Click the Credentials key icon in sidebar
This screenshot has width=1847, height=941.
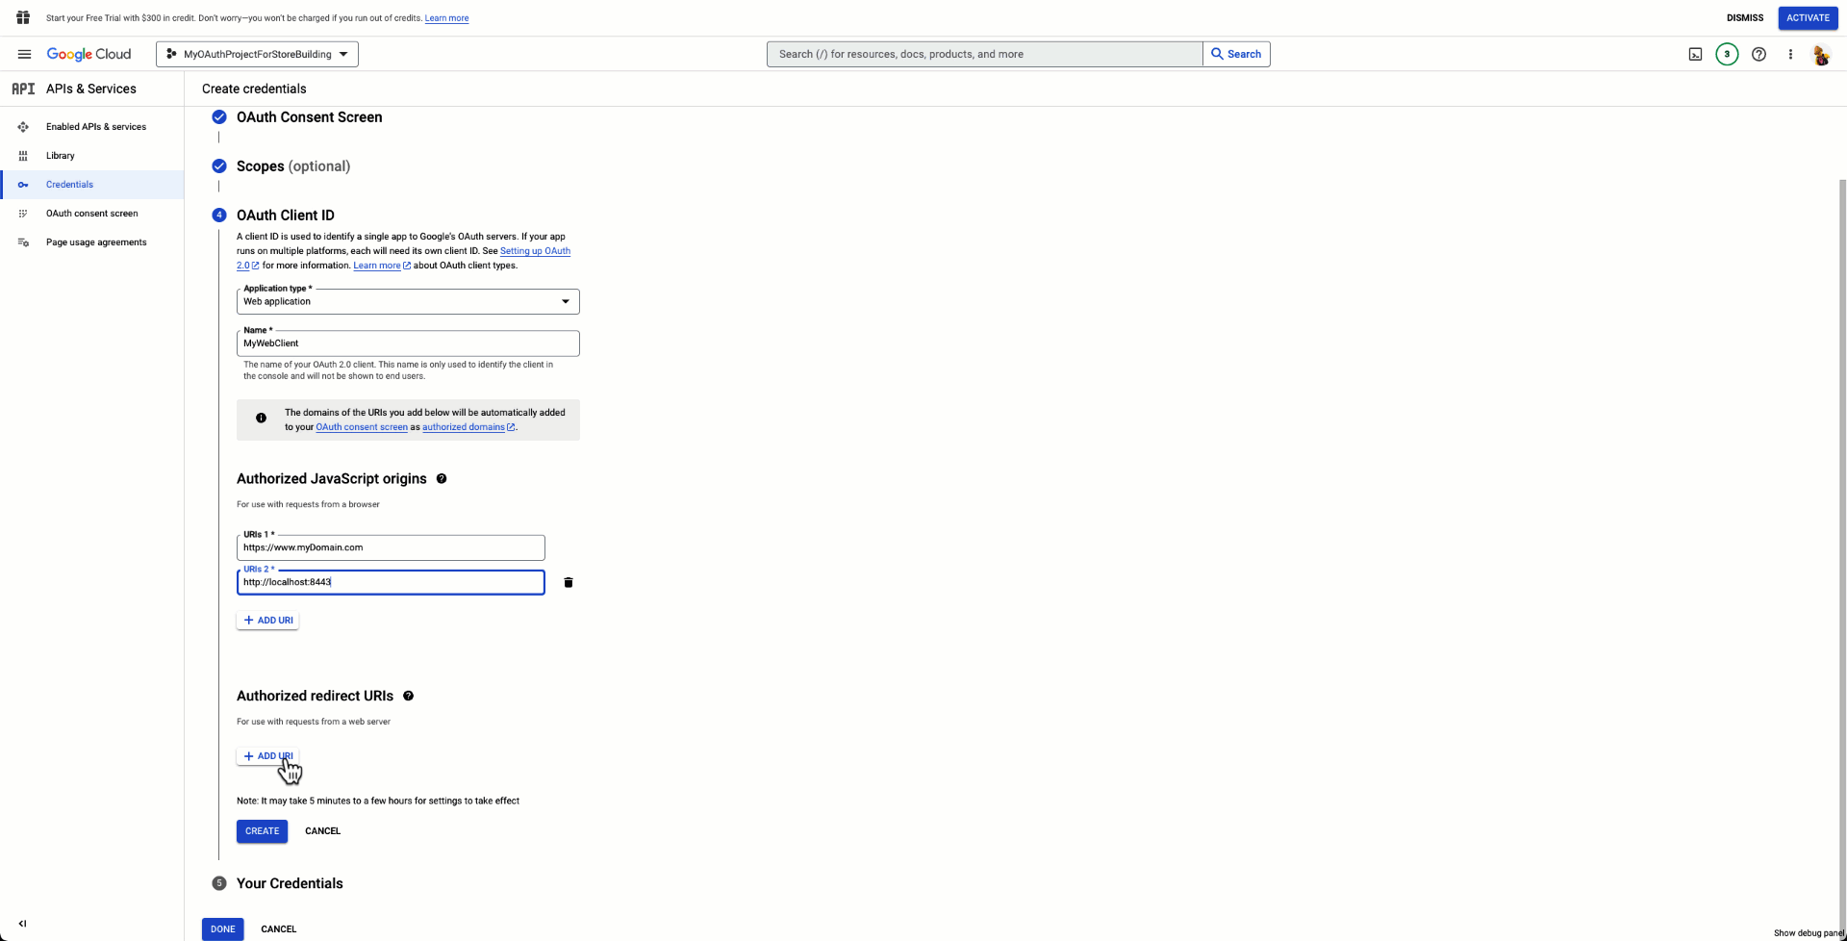point(23,184)
